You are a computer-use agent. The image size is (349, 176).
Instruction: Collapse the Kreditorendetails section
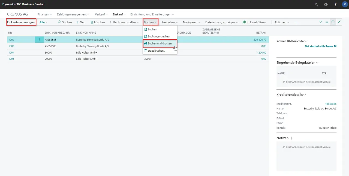291,95
